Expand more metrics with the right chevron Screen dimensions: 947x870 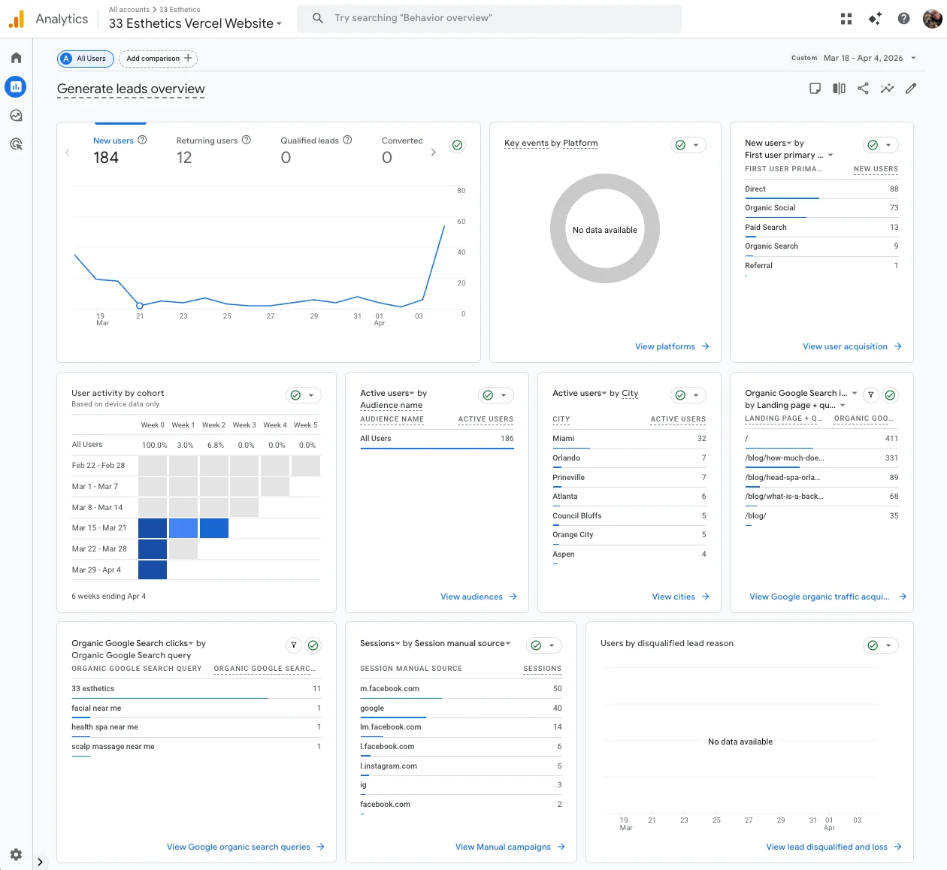coord(433,151)
